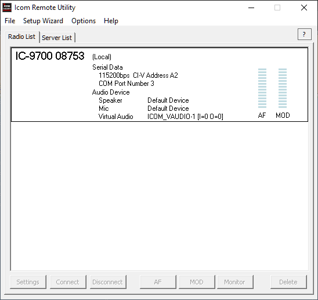
Task: Click the Delete button
Action: (x=288, y=282)
